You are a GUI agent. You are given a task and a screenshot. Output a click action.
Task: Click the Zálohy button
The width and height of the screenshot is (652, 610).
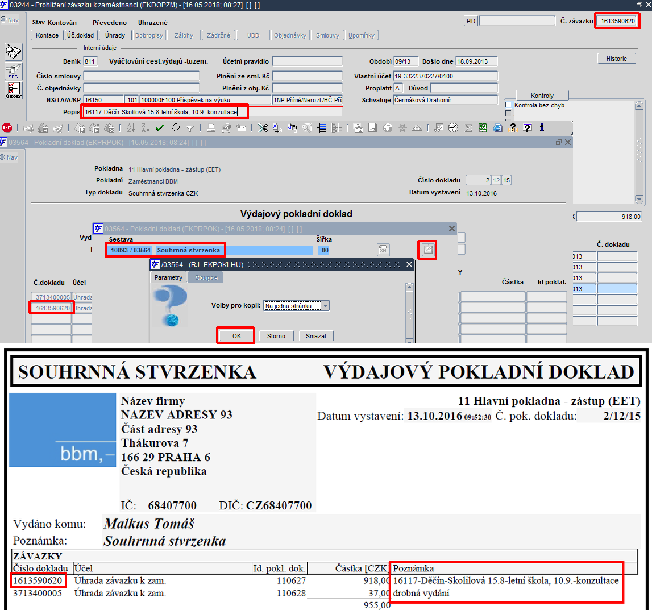click(x=184, y=35)
